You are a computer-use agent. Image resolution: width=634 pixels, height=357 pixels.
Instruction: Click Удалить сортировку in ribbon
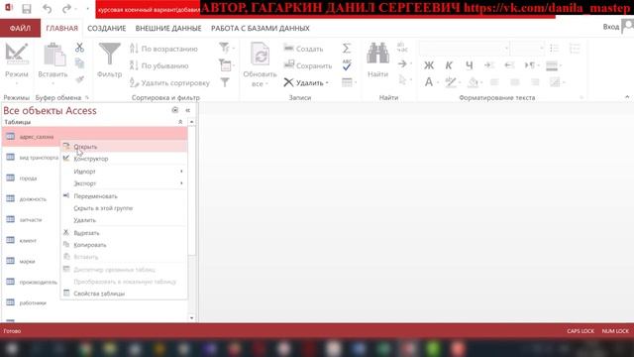click(169, 83)
